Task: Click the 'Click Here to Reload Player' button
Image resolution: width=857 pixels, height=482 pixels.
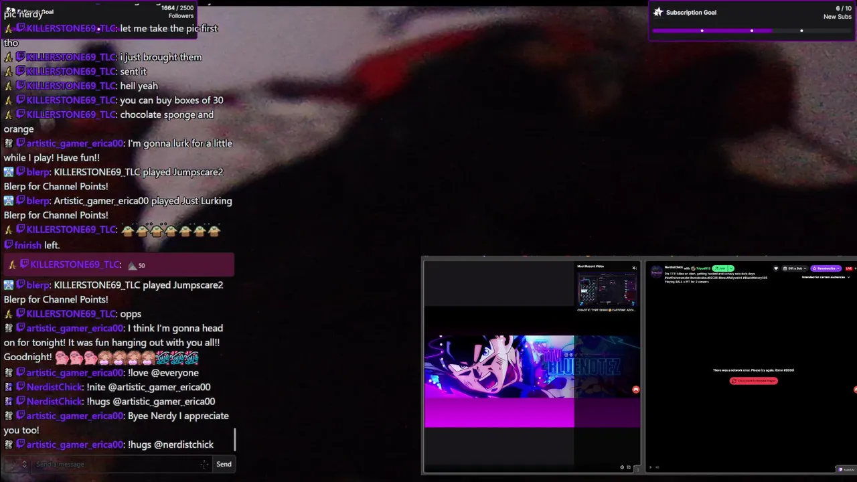Action: point(754,381)
